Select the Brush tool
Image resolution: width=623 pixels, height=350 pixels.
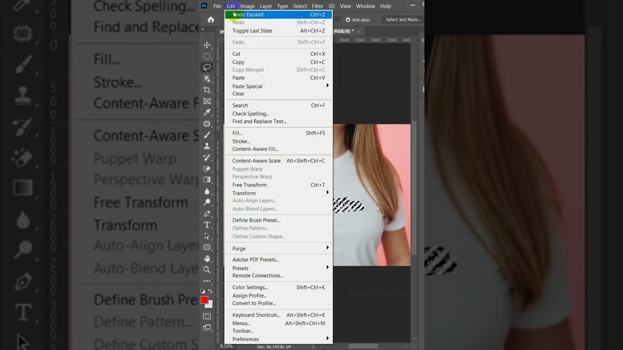tap(207, 135)
